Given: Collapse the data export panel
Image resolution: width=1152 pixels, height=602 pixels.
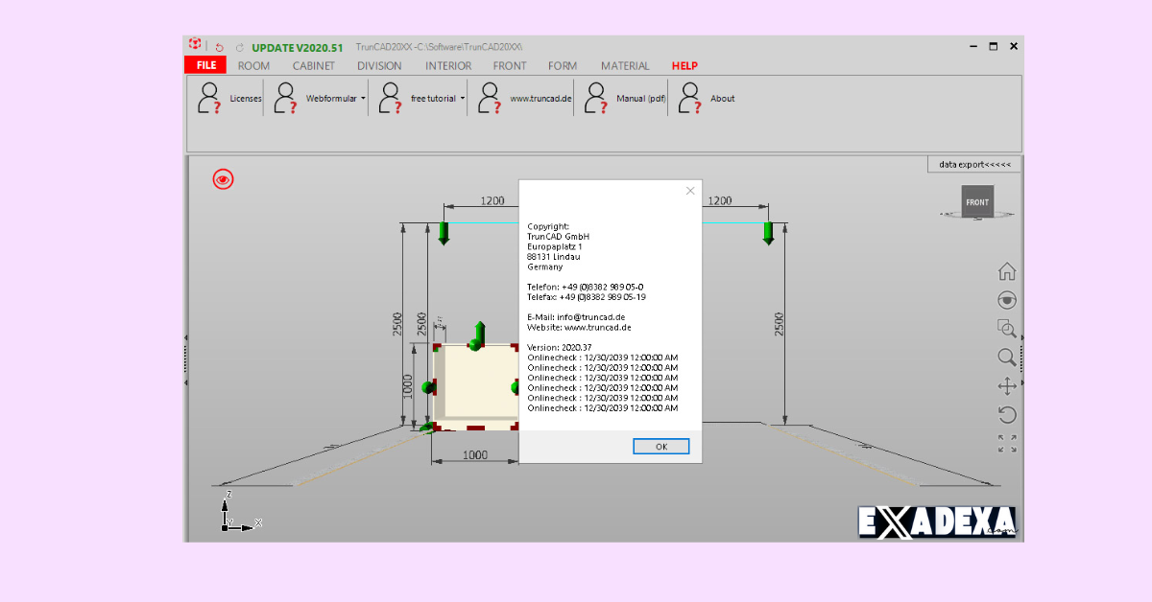Looking at the screenshot, I should tap(972, 164).
